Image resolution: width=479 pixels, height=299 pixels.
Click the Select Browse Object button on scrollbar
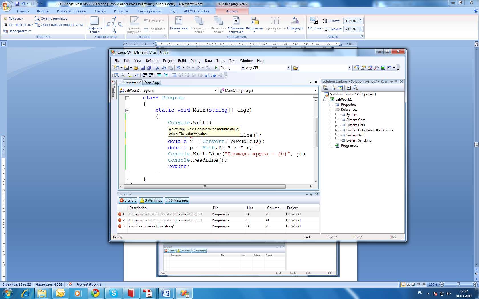click(476, 274)
